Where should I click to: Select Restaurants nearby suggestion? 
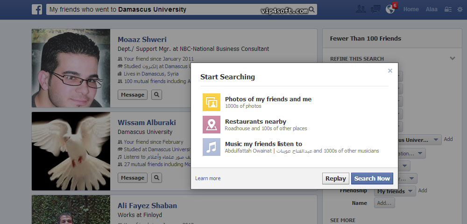tap(255, 122)
